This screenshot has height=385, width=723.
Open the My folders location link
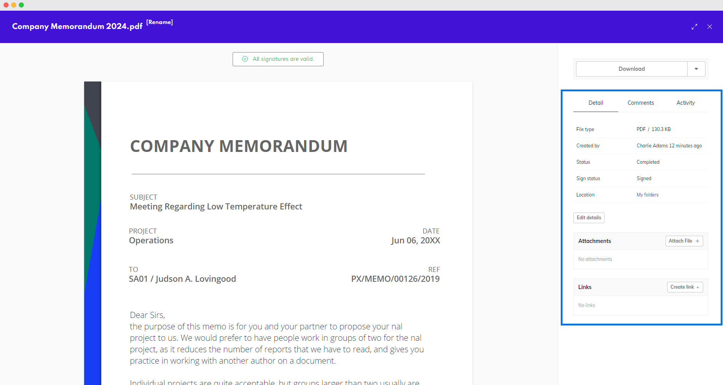coord(647,195)
